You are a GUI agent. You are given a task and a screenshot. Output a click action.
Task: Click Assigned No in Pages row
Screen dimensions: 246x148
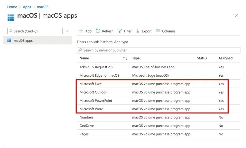click(221, 134)
